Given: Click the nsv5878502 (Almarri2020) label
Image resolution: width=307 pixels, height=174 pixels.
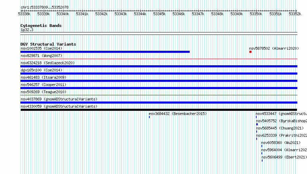Looking at the screenshot, I should click(x=274, y=48).
